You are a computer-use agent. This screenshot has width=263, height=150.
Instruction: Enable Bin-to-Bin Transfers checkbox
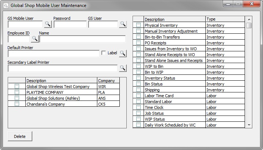tap(138, 37)
